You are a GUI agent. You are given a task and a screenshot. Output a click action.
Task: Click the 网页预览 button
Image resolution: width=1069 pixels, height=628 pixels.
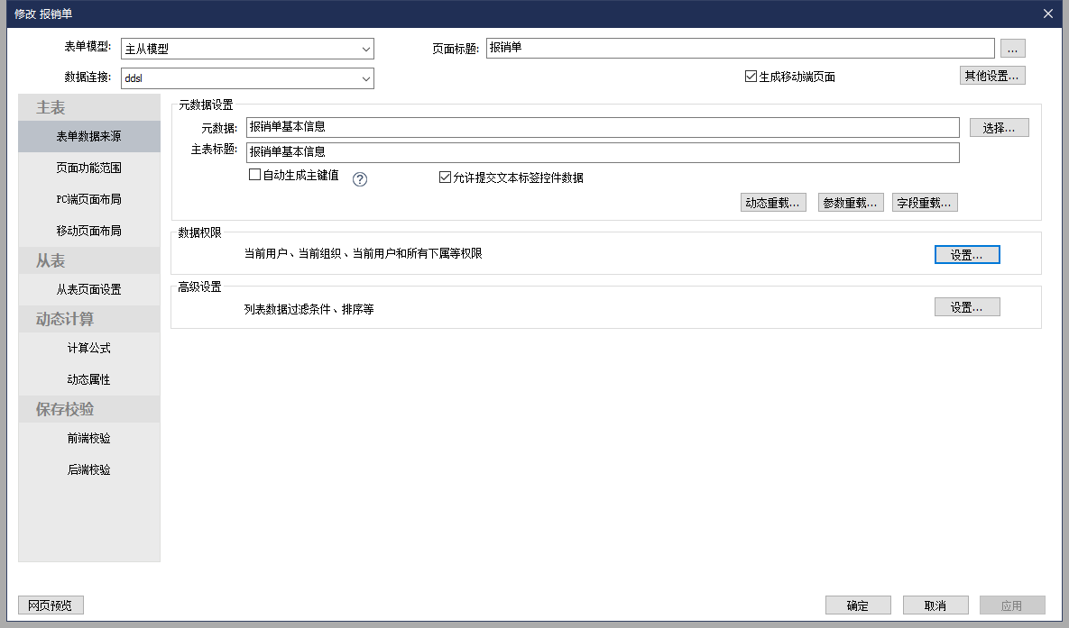(x=51, y=605)
